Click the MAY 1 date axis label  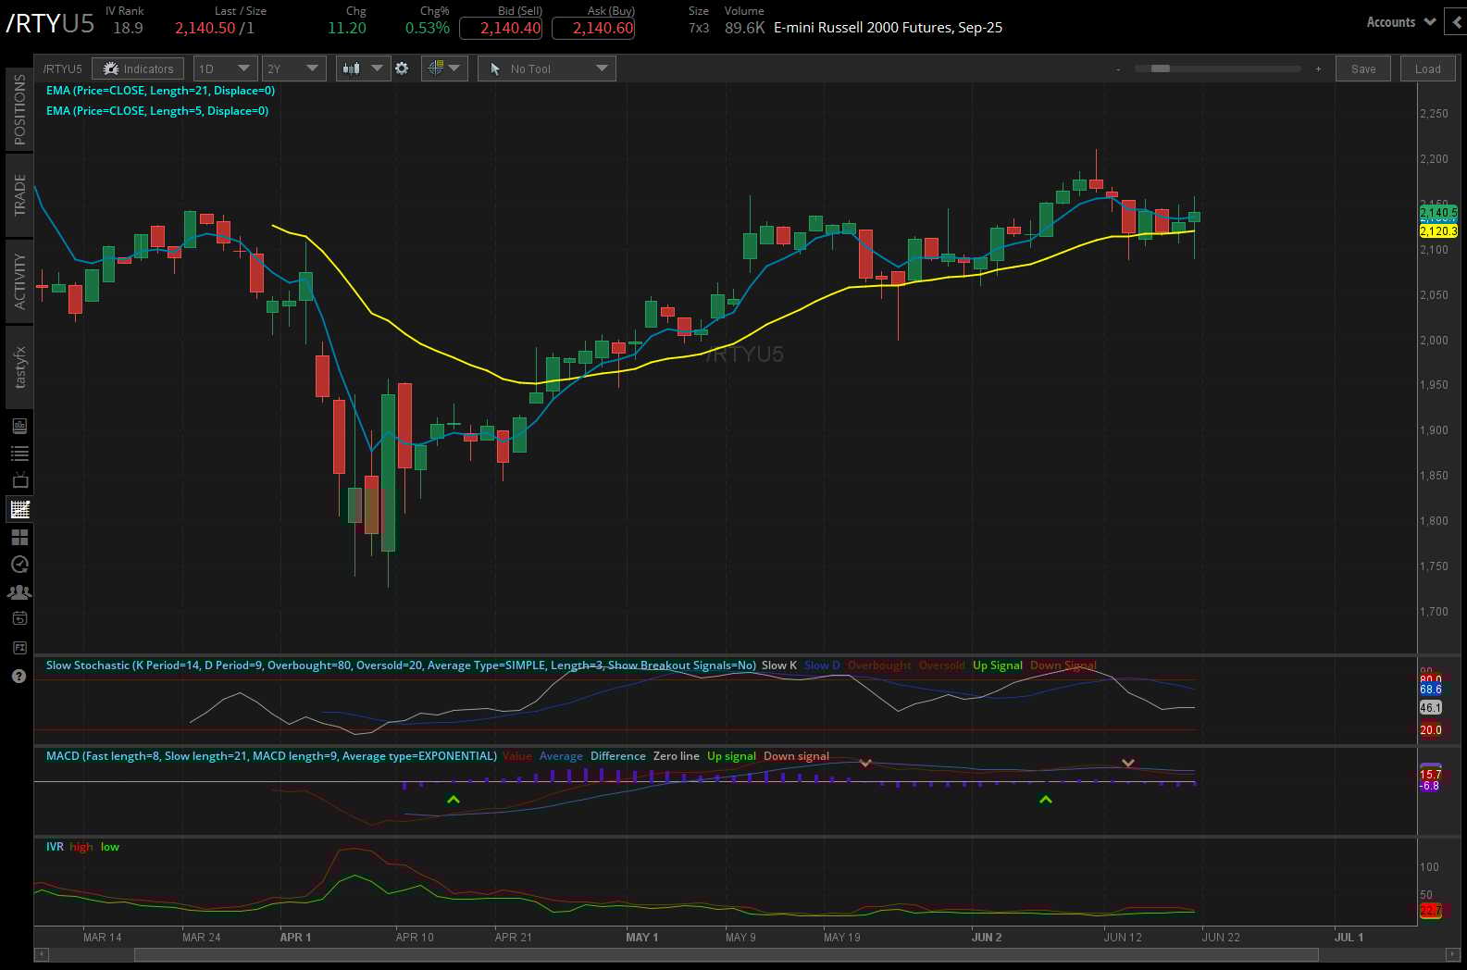[642, 938]
